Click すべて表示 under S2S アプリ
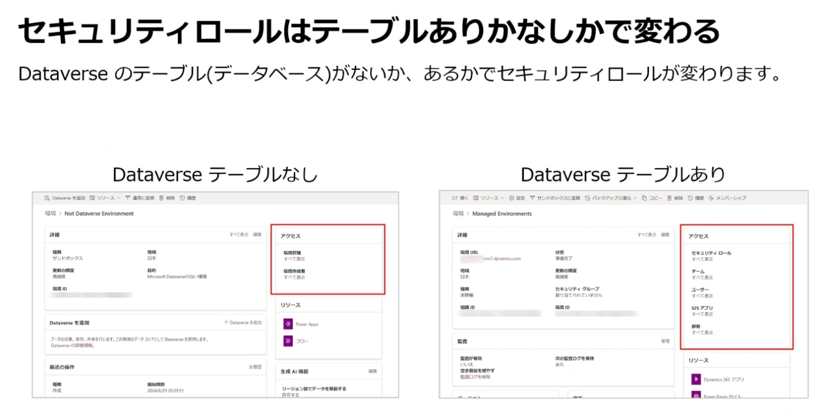 (x=702, y=314)
